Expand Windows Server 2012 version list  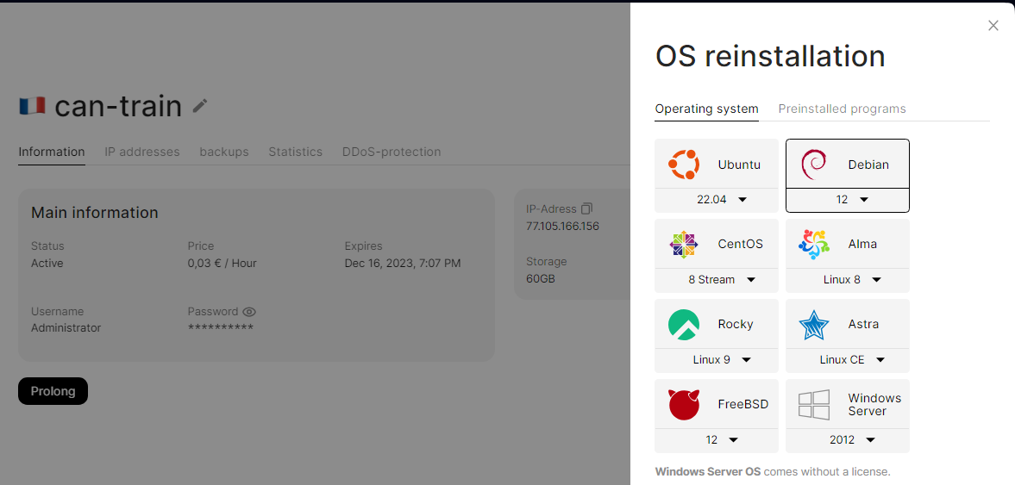click(x=870, y=440)
